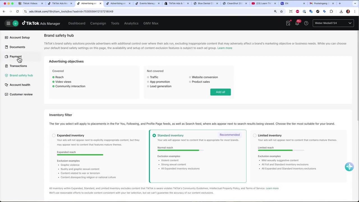Reload the page with the refresh icon
Screen dimensions: 359x202
click(17, 12)
